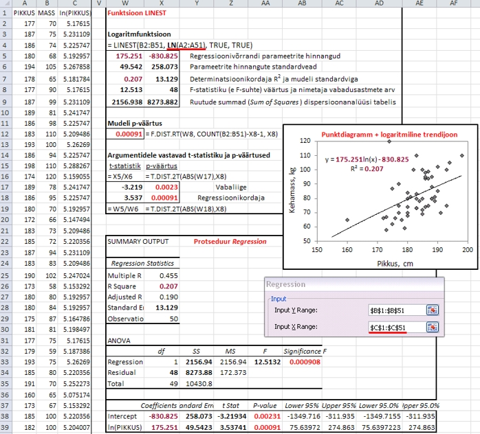480x434 pixels.
Task: Select t-statistic cell -3.219
Action: tap(125, 187)
